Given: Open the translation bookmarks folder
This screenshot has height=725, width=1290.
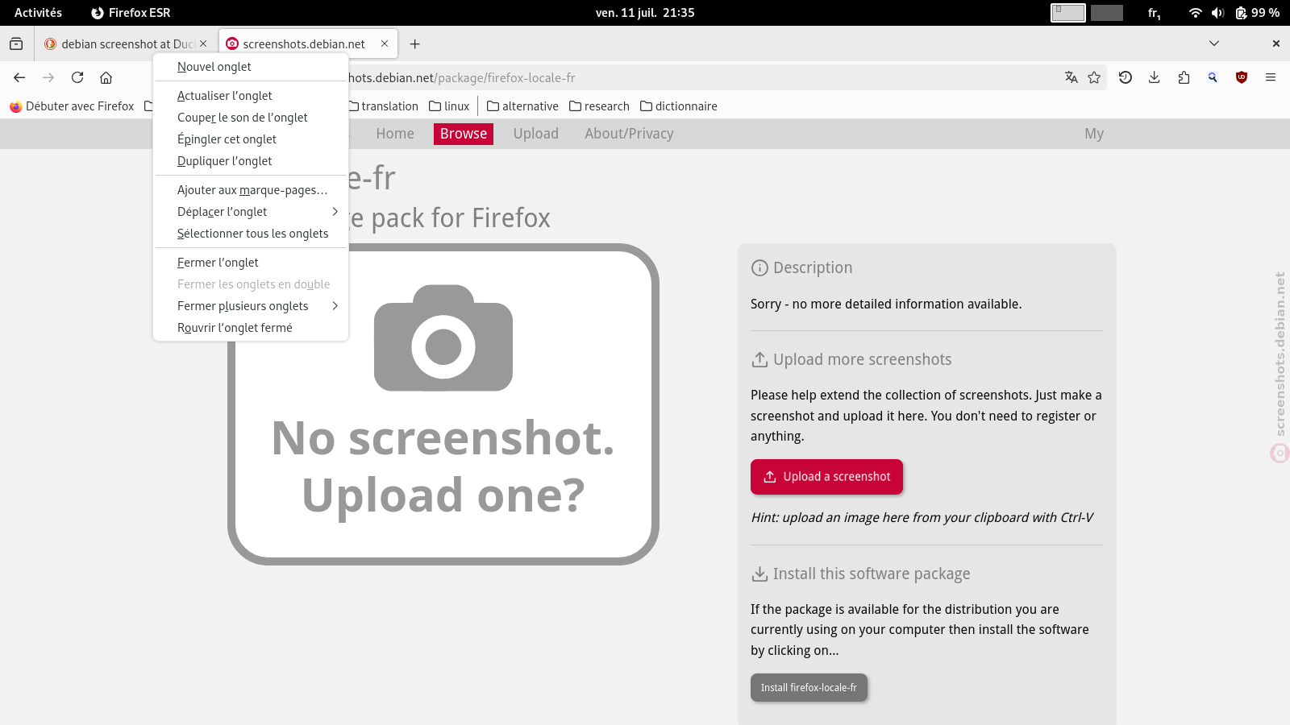Looking at the screenshot, I should [382, 106].
